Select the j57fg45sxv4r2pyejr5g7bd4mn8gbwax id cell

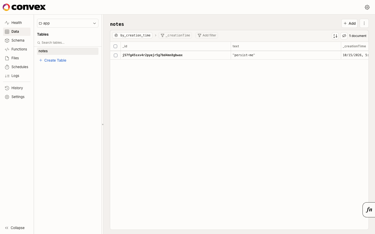(176, 55)
